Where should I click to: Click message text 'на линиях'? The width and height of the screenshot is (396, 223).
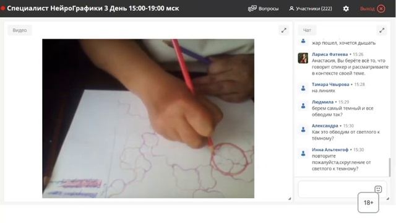323,90
